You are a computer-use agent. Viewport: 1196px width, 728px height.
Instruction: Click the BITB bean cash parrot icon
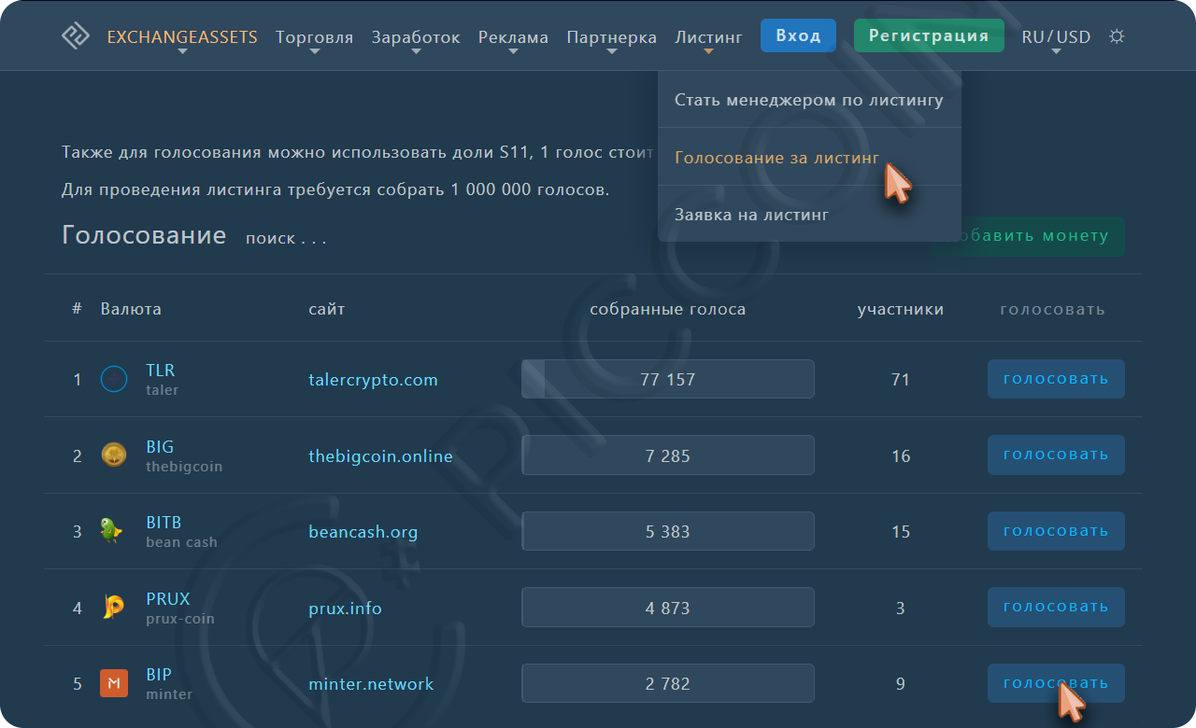(112, 530)
